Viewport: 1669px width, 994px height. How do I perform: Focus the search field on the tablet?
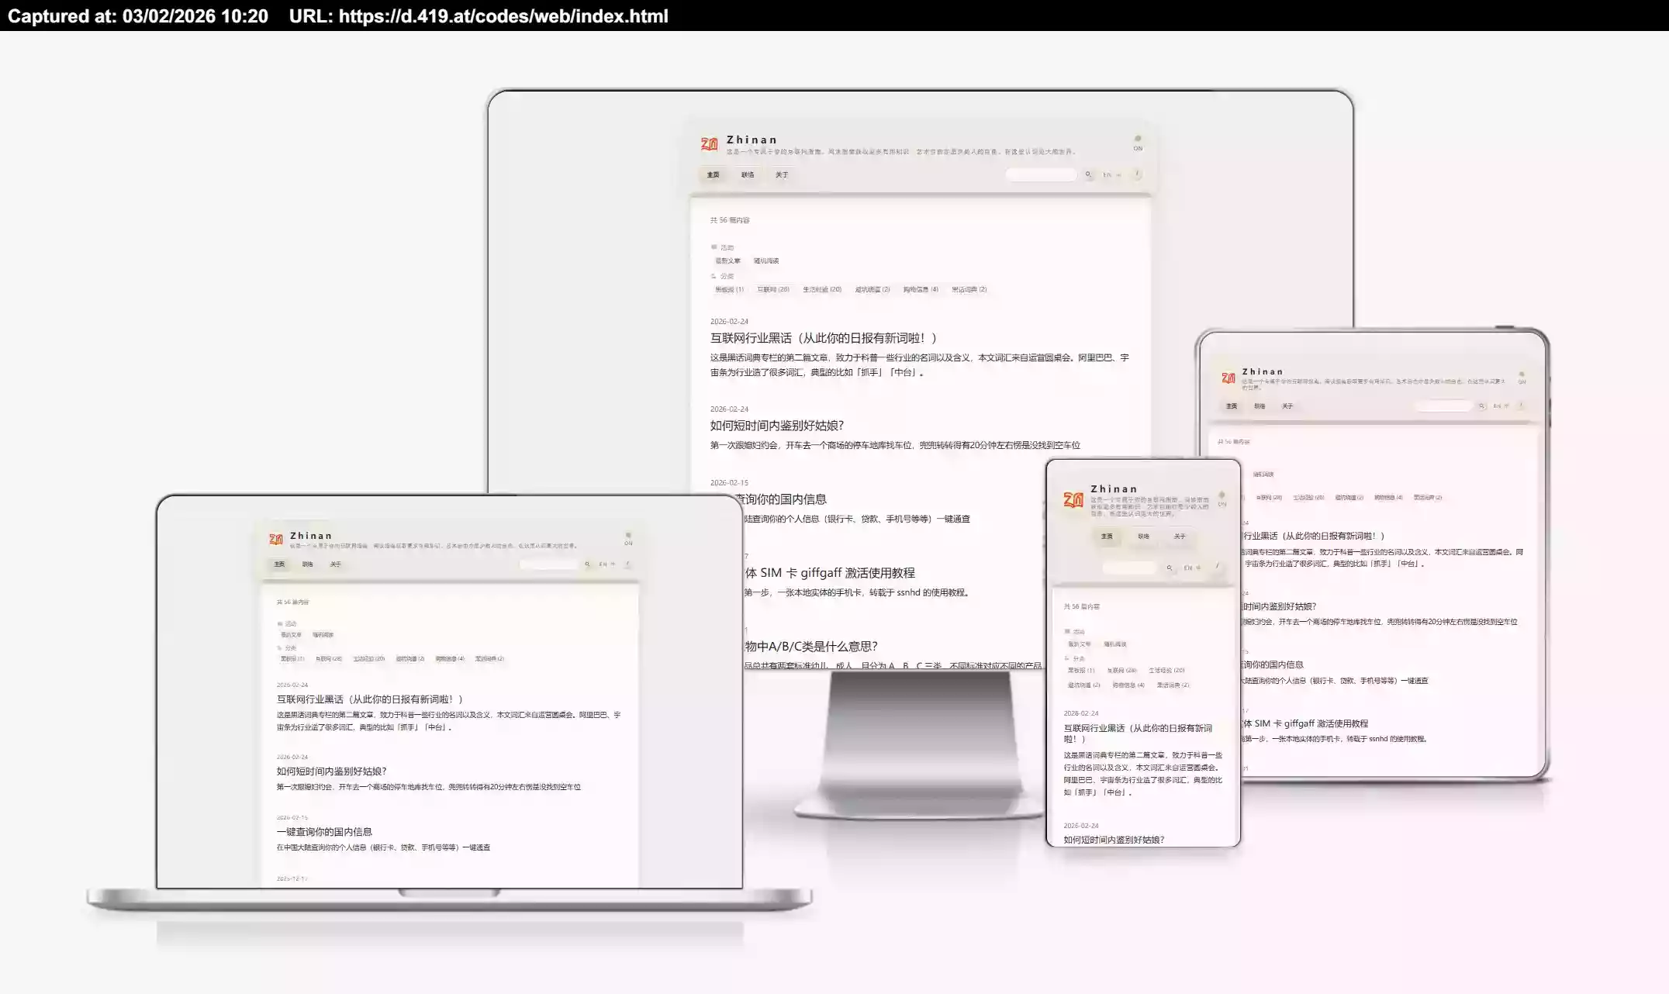[1443, 406]
